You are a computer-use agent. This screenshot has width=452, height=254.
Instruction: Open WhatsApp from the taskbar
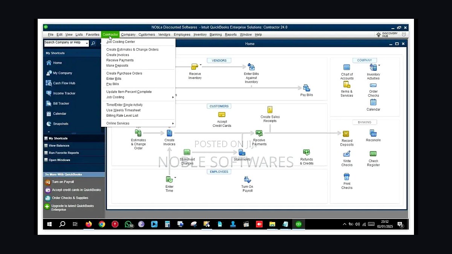[x=128, y=224]
